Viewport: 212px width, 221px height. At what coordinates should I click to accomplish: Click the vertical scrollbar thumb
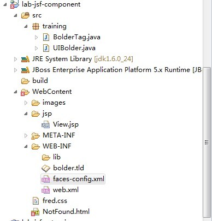click(x=207, y=142)
